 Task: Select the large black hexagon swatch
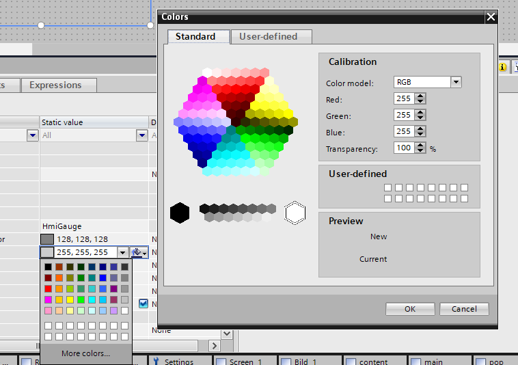[x=179, y=213]
